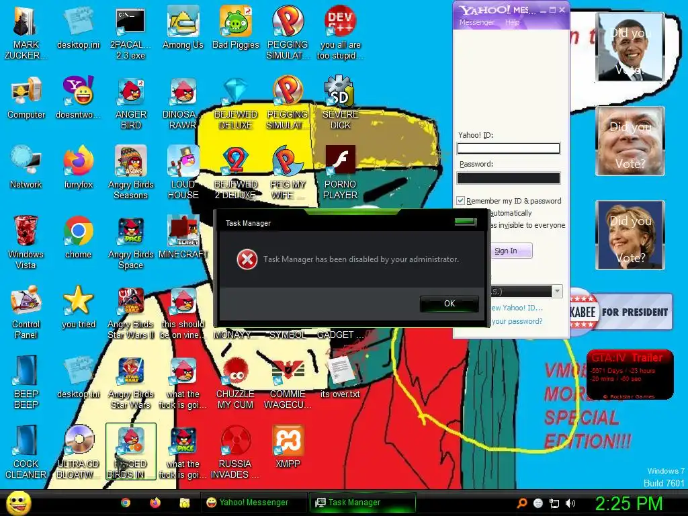Click the magnifier tray icon

(521, 503)
